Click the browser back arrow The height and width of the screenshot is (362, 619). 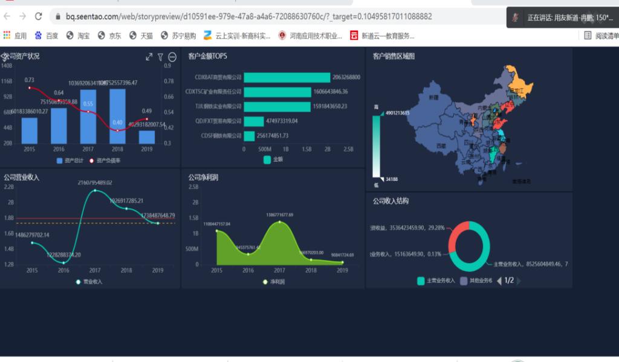(7, 16)
